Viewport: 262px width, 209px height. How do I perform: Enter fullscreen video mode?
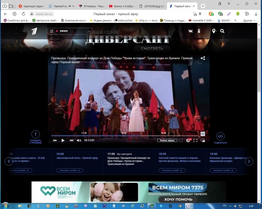[196, 140]
